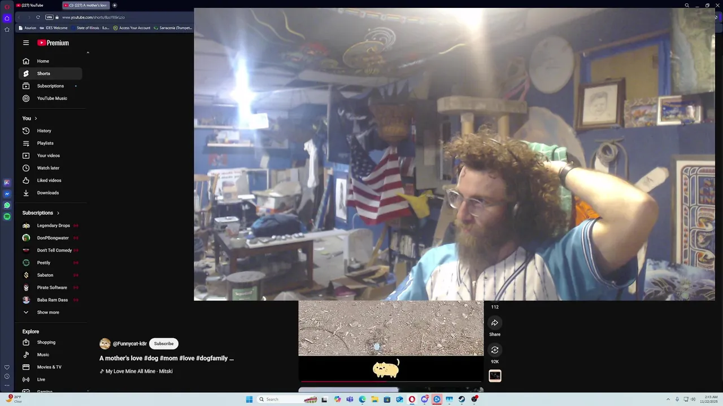Open Opera sidebar heart pinboards icon
The width and height of the screenshot is (723, 406).
[x=7, y=367]
